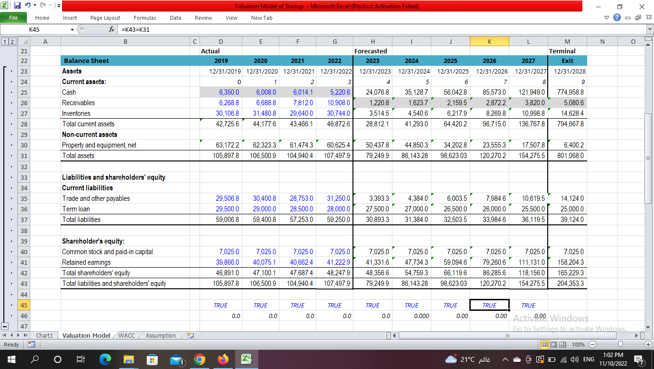Screen dimensions: 654x369
Task: Click the Select All corner button
Action: click(23, 42)
